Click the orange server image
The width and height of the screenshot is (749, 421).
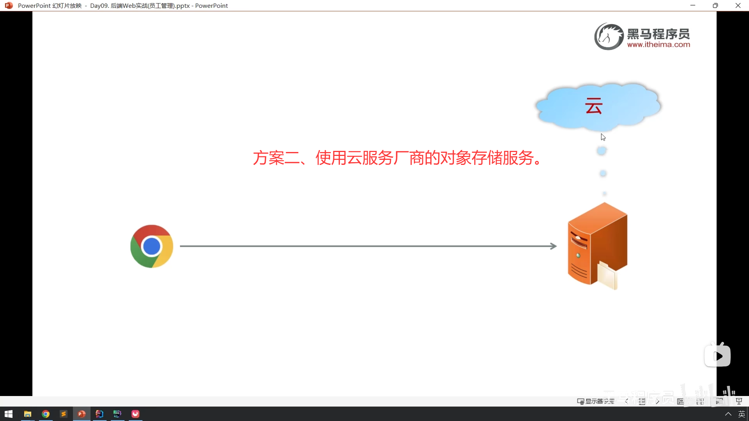(x=597, y=246)
